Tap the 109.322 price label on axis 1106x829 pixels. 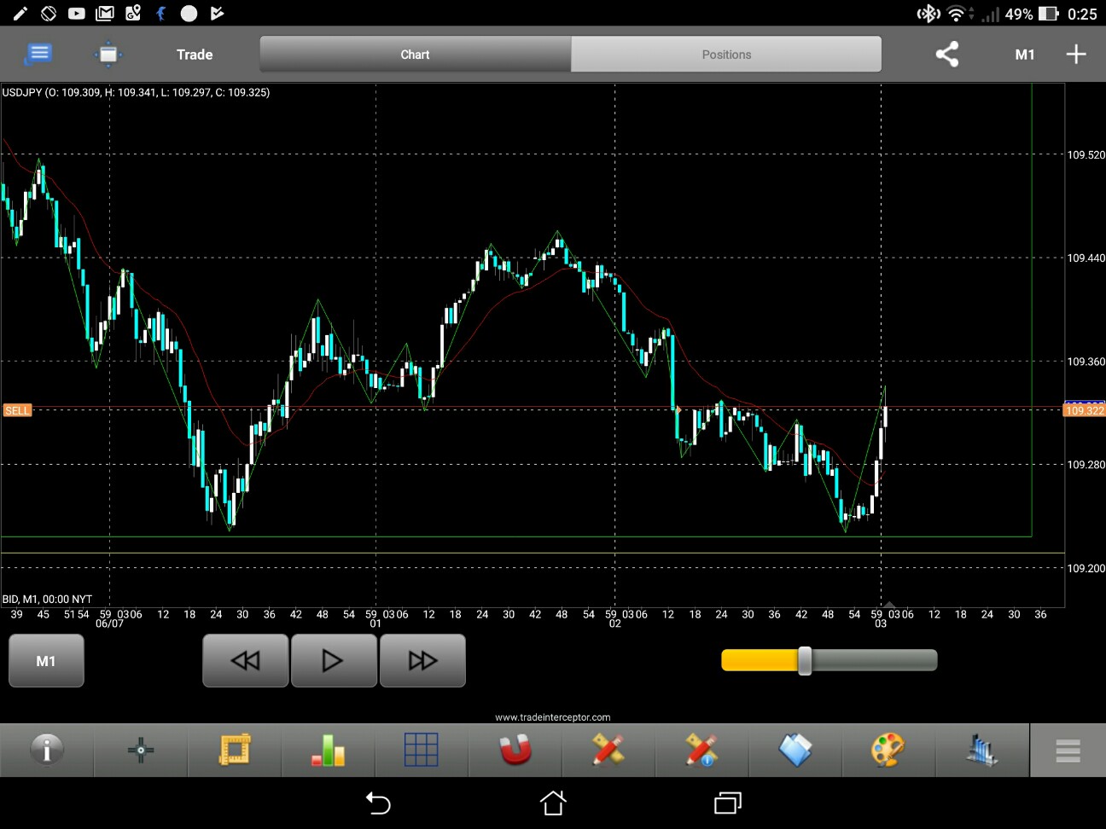pyautogui.click(x=1084, y=410)
